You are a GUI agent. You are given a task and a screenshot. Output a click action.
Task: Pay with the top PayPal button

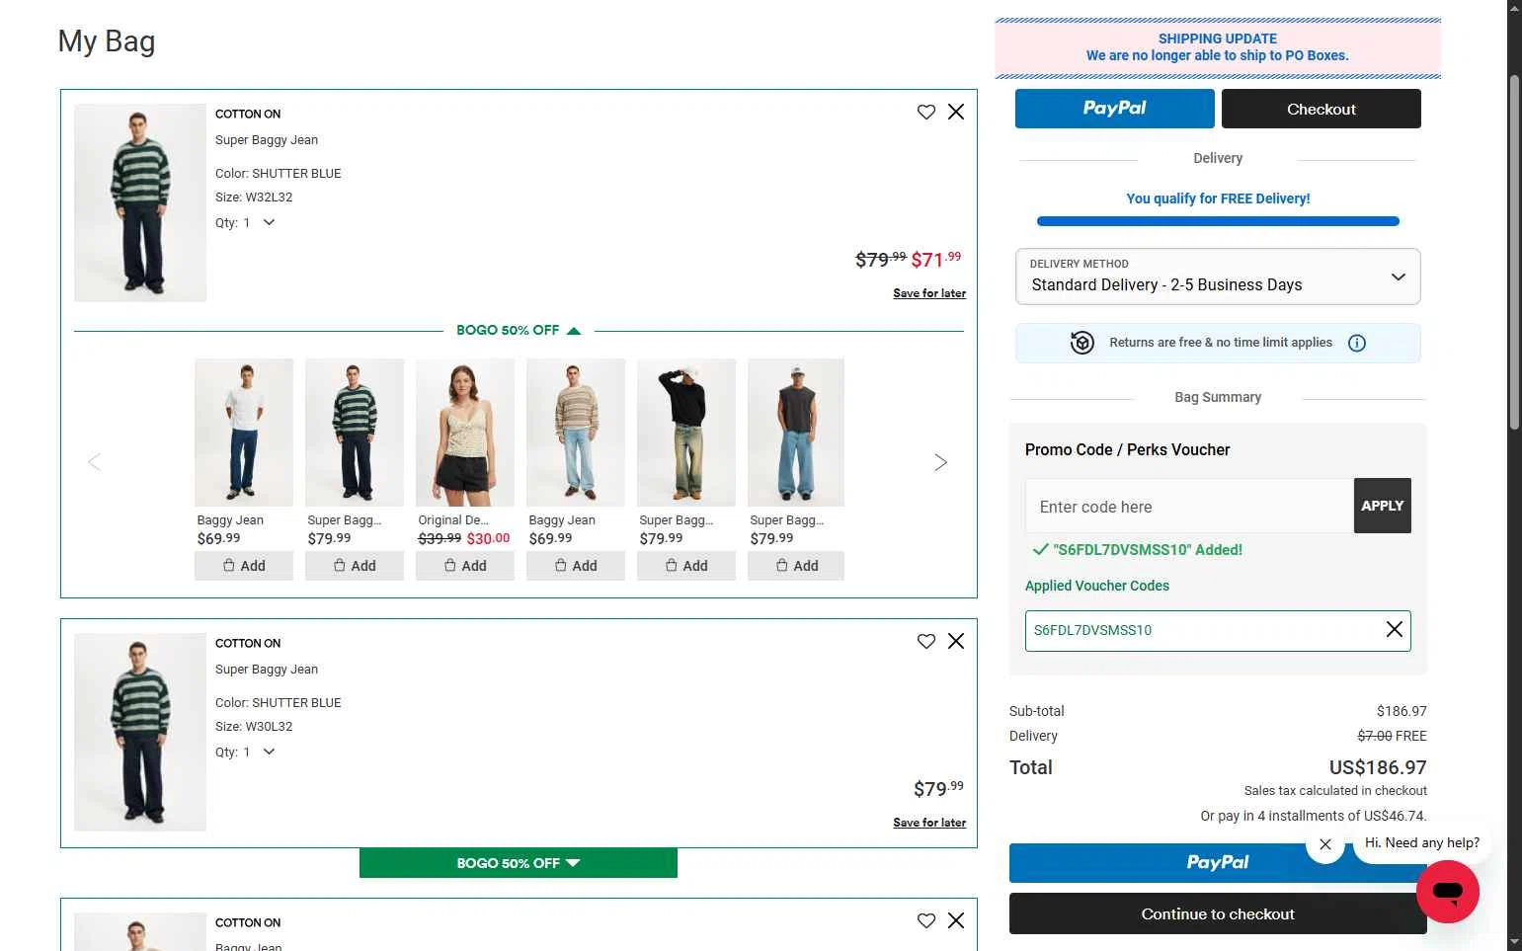[1115, 109]
